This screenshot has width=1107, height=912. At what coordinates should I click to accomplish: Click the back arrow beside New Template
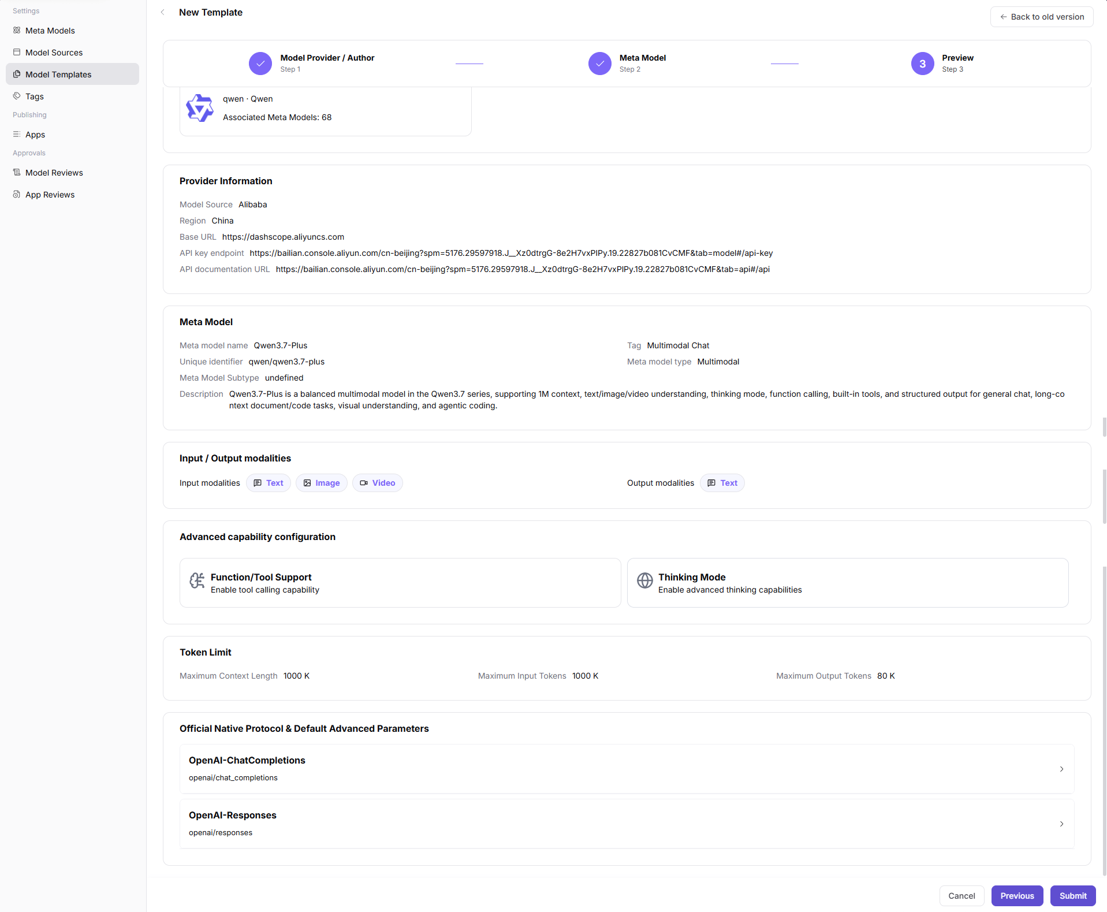[163, 12]
